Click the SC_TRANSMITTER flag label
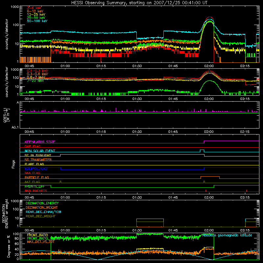Screen dimensions: 263x263 (x=38, y=160)
